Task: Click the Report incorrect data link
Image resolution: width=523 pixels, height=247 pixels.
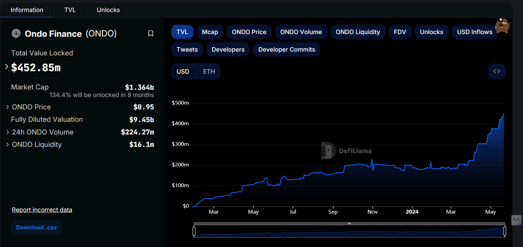Action: tap(42, 210)
